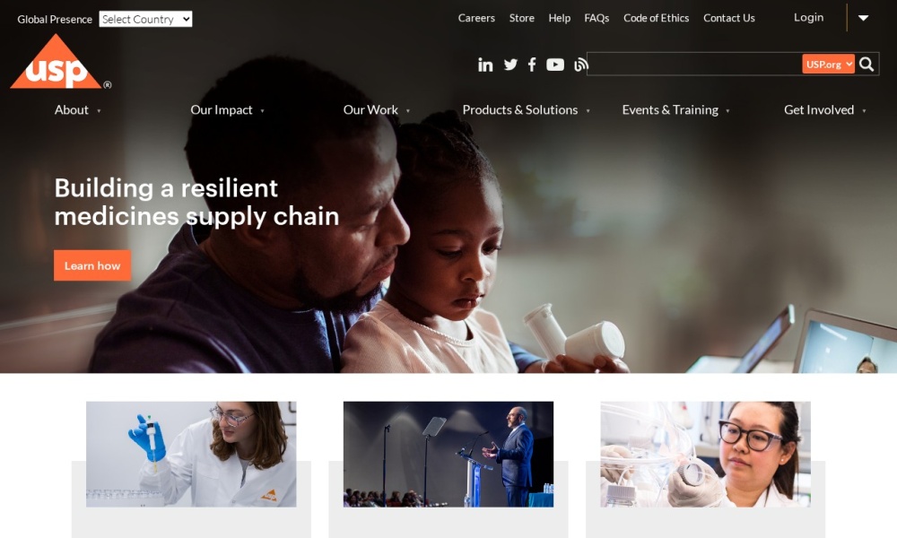This screenshot has height=538, width=897.
Task: Click the search magnifier icon
Action: [x=867, y=64]
